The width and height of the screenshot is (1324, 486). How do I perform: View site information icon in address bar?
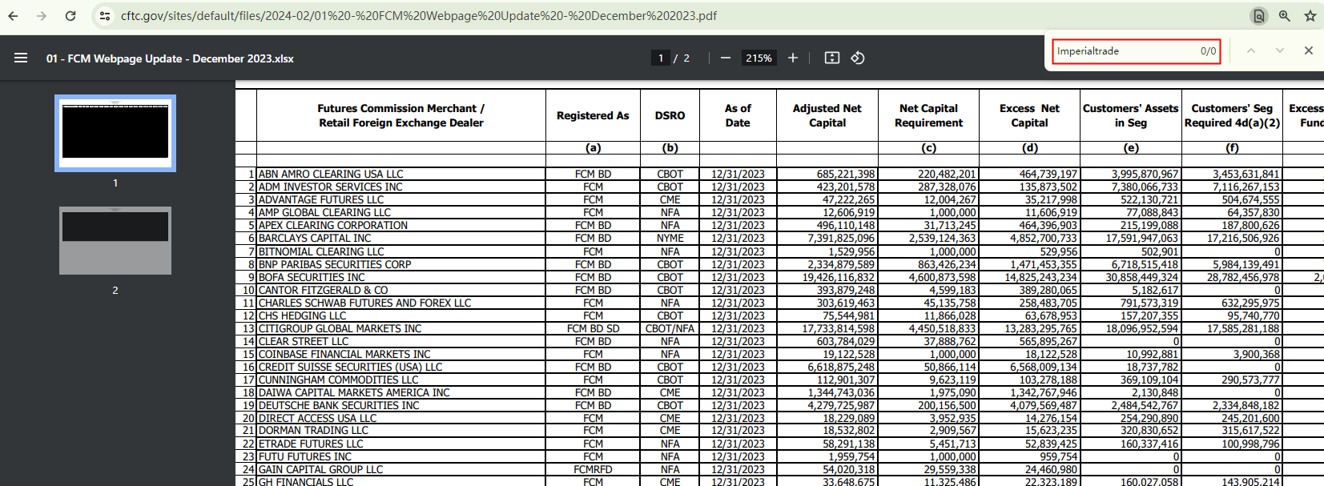coord(105,16)
